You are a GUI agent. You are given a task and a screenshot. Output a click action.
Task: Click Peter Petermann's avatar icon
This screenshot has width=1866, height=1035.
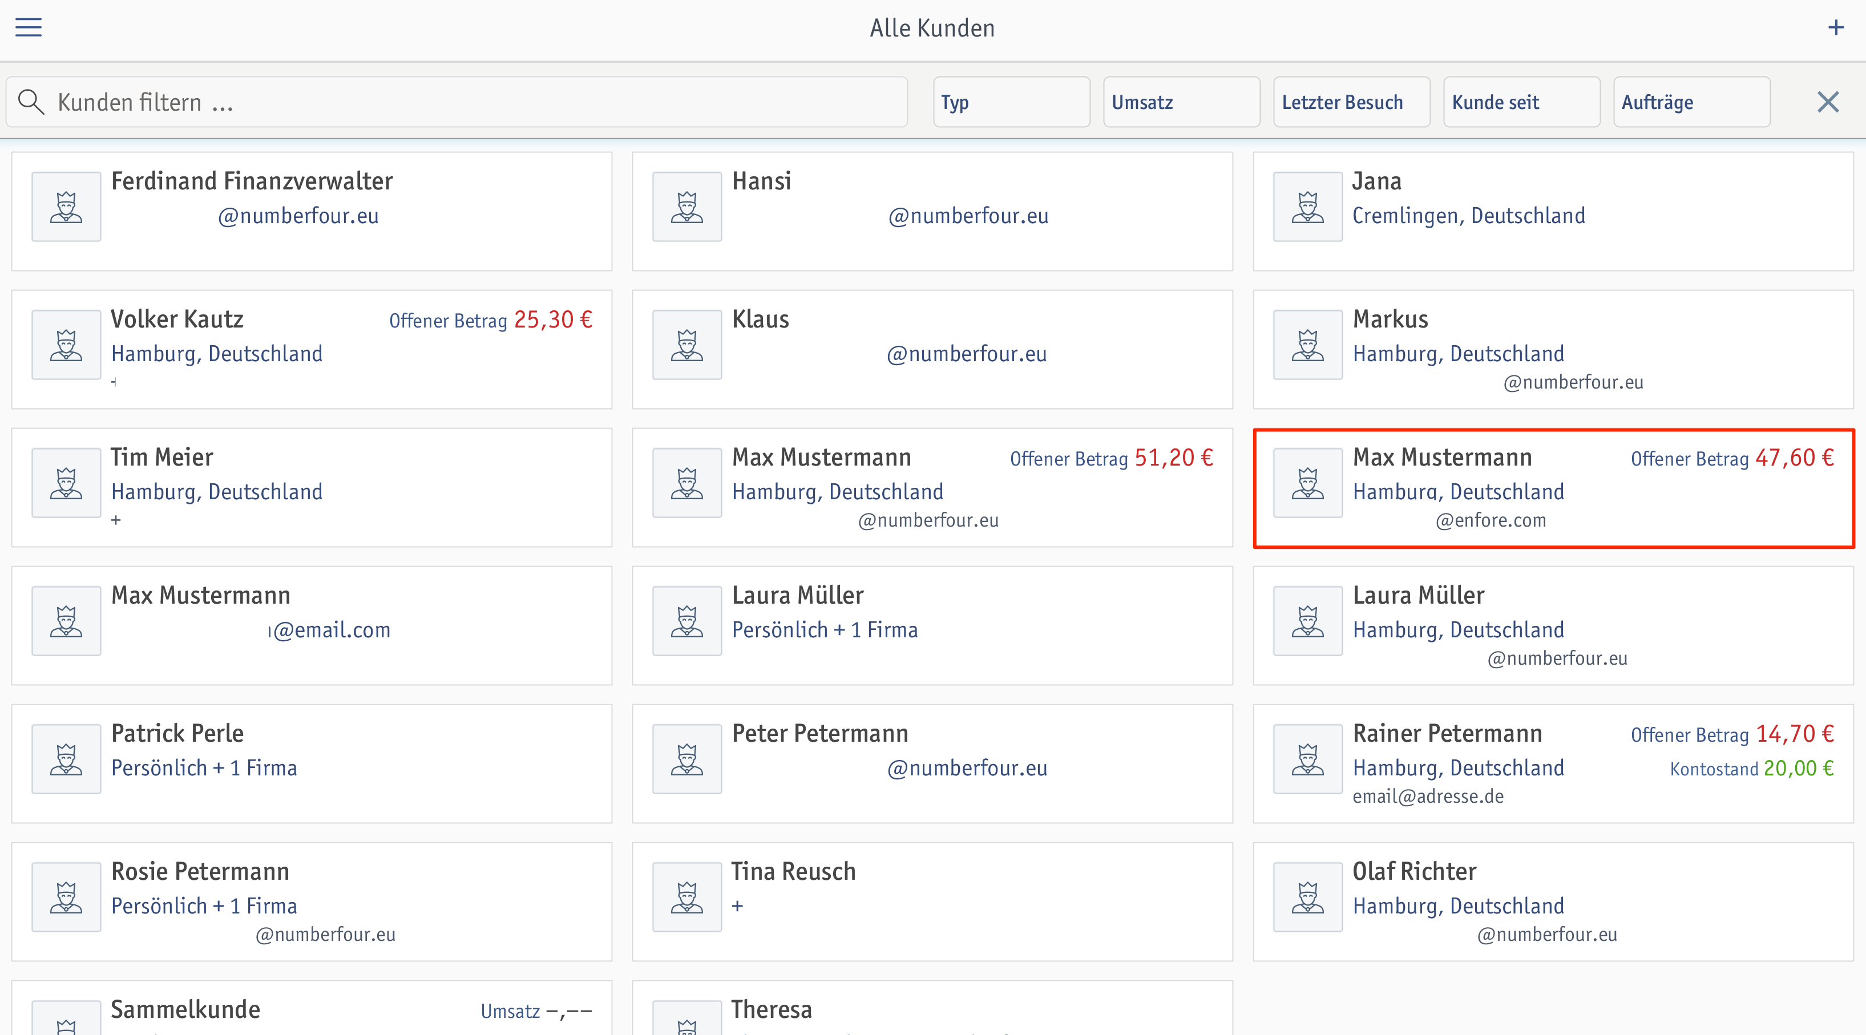686,759
